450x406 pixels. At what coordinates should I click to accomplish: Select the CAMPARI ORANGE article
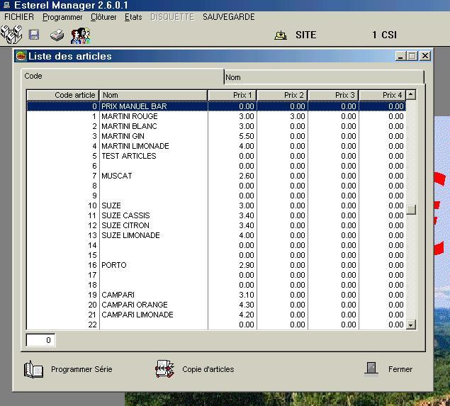point(216,305)
